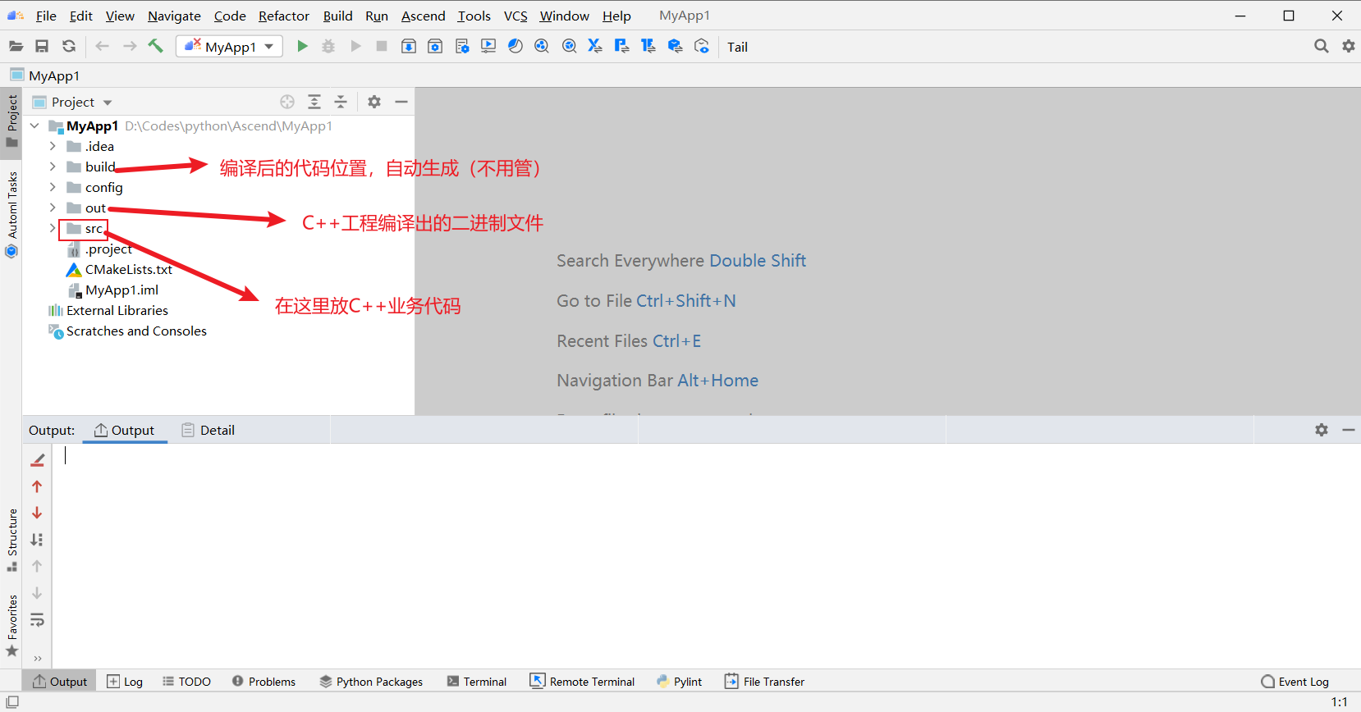Click the tool window quick-access status bar icon
The width and height of the screenshot is (1361, 712).
click(x=12, y=702)
